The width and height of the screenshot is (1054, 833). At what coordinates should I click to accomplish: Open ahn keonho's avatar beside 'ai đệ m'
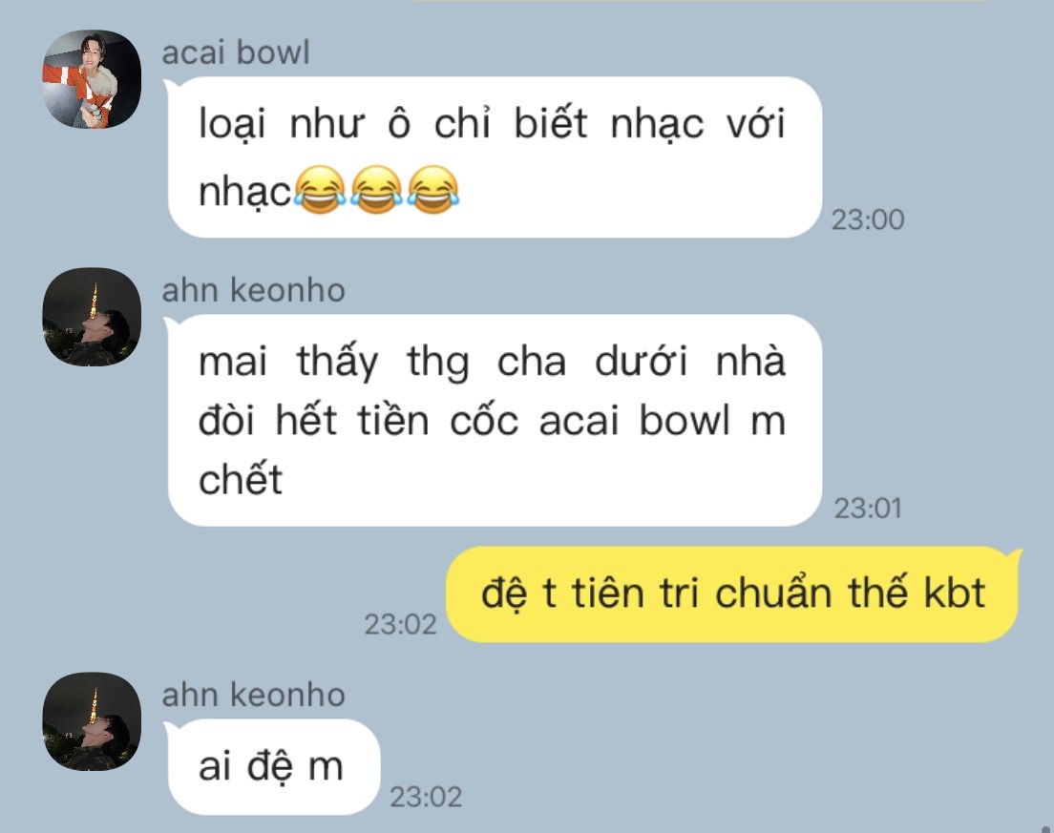pyautogui.click(x=92, y=721)
